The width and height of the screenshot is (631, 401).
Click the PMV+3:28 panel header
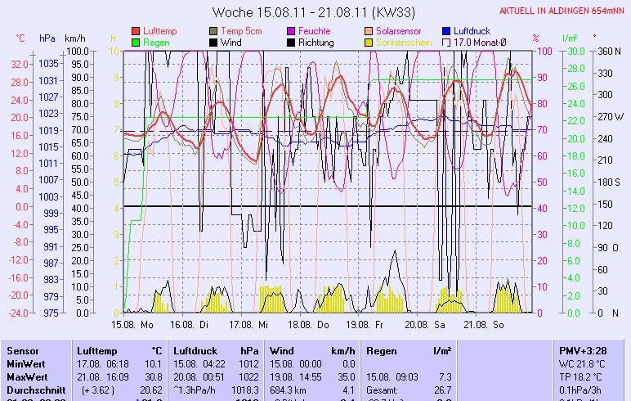(x=584, y=350)
